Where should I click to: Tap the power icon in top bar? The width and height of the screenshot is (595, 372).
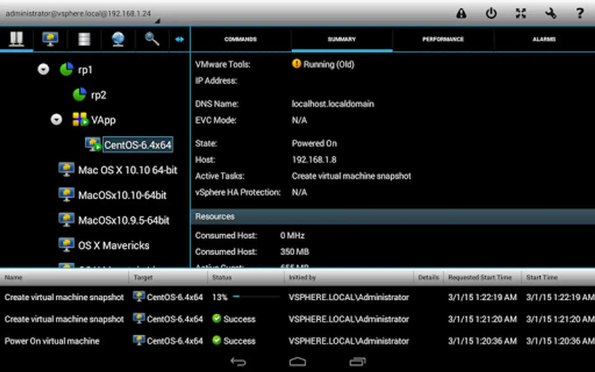(491, 14)
